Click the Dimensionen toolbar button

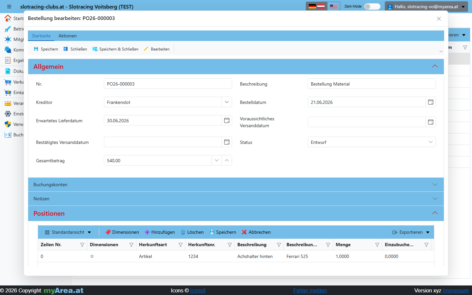click(x=122, y=232)
